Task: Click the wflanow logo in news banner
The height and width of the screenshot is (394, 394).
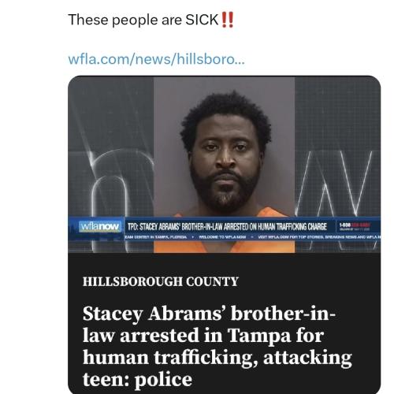Action: [x=100, y=227]
